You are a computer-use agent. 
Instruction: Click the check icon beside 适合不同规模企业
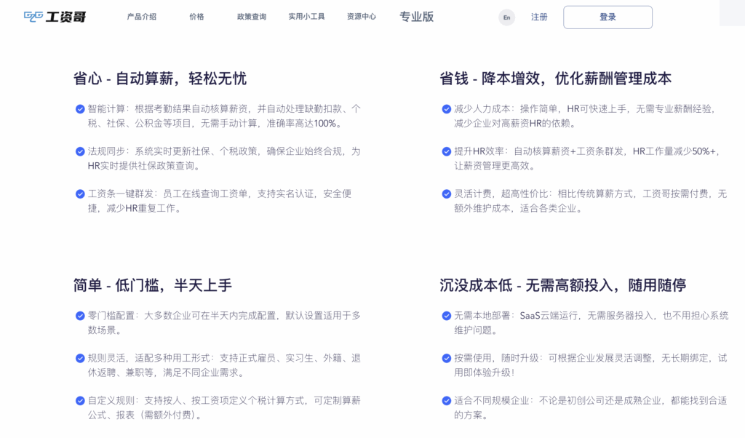[447, 400]
